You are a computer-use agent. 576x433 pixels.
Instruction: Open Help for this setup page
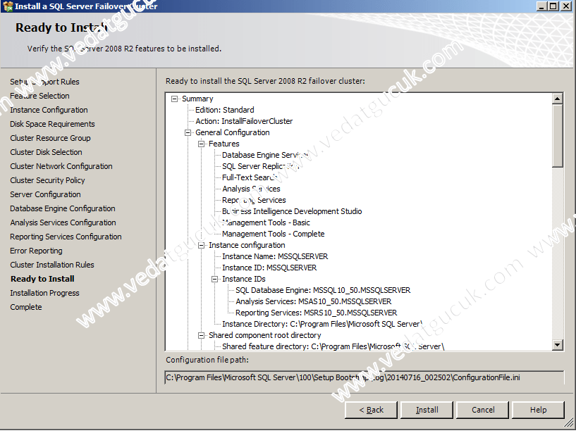[538, 410]
